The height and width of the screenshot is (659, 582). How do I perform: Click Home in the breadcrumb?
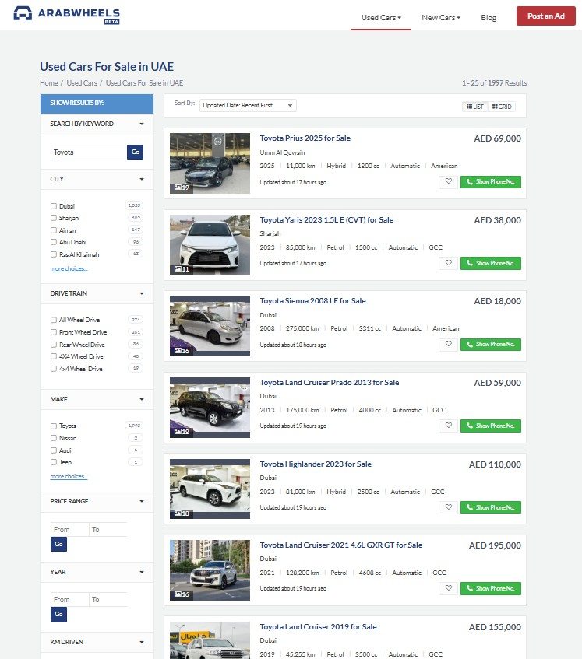pyautogui.click(x=49, y=82)
